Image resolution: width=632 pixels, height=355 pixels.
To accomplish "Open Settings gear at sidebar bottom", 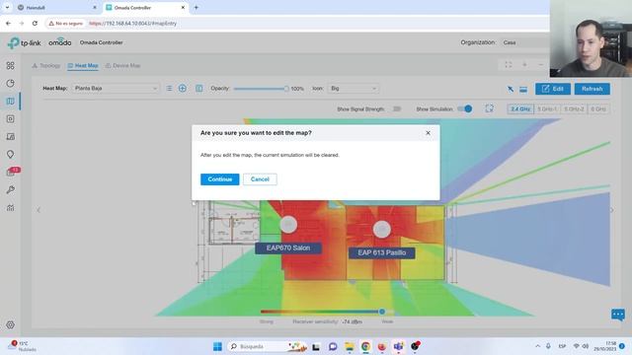I will click(x=11, y=324).
